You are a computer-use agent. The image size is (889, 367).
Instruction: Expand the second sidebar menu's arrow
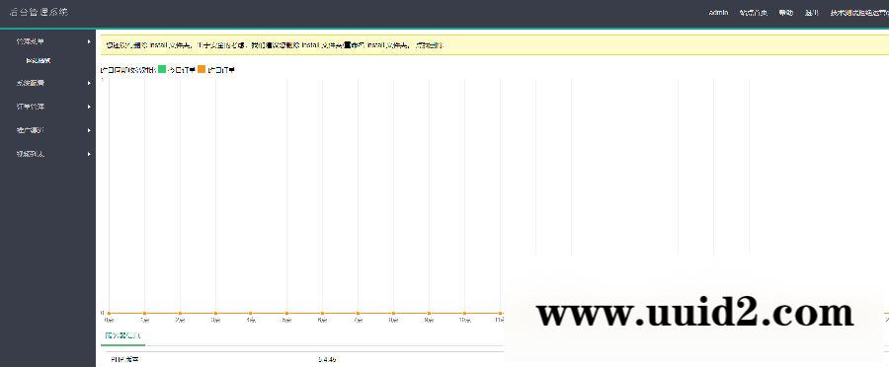coord(89,83)
